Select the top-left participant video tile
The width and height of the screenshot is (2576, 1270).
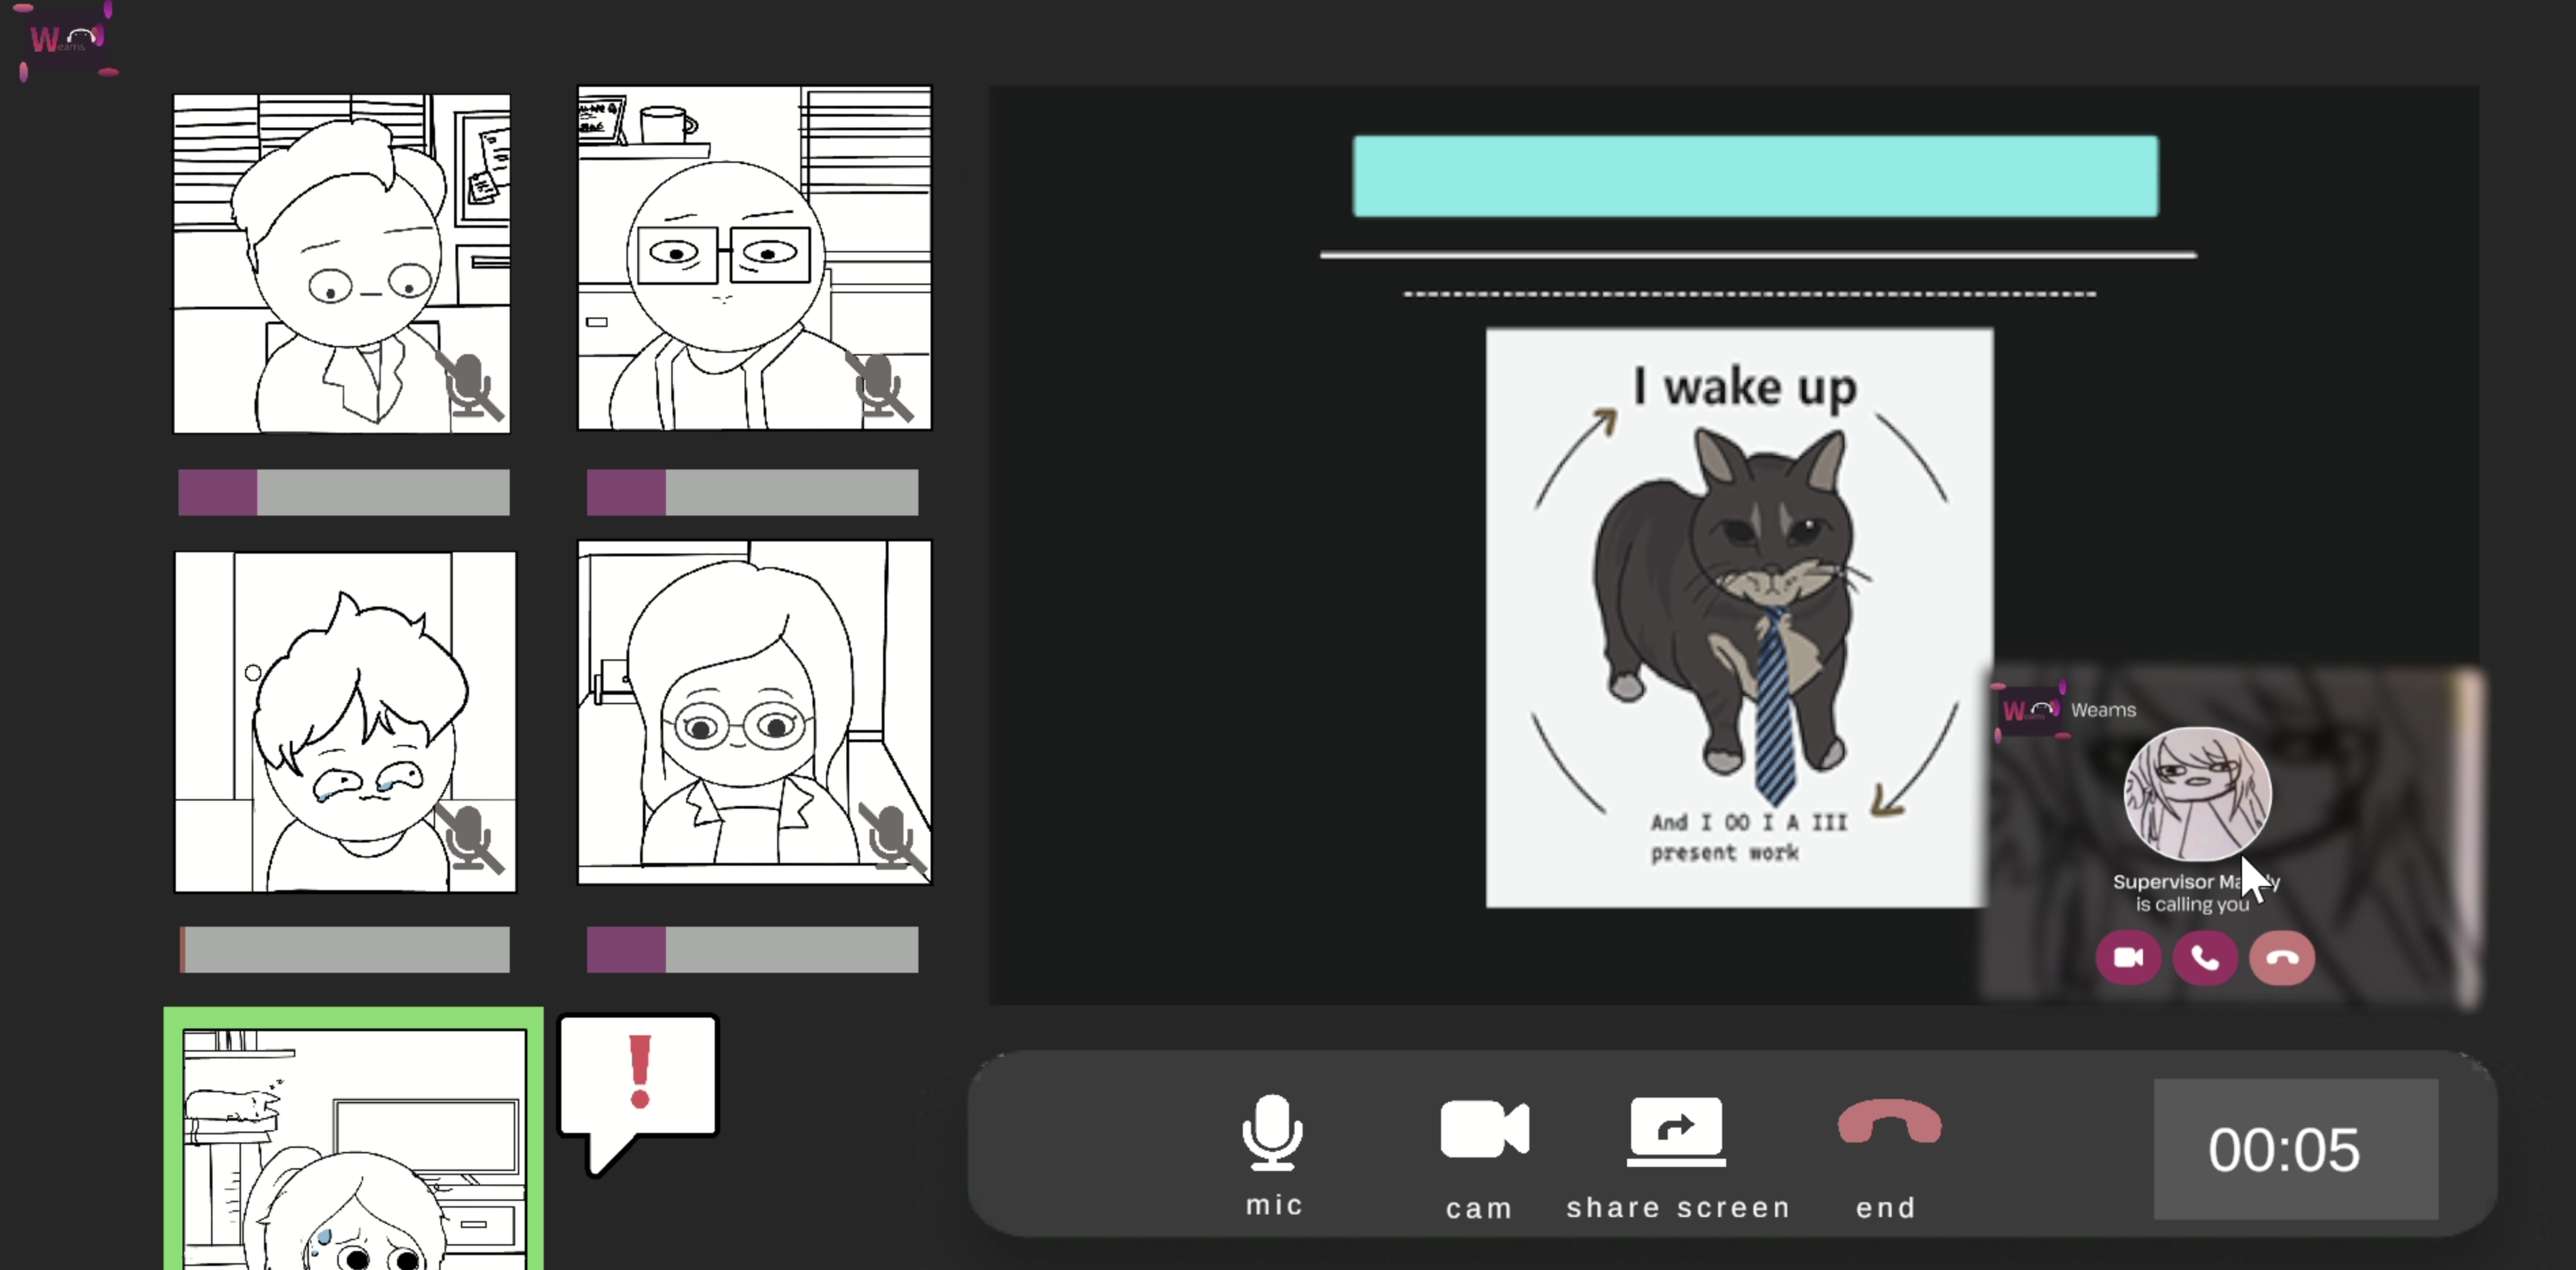tap(342, 264)
